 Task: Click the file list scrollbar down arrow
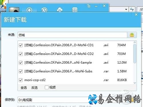(x=135, y=83)
